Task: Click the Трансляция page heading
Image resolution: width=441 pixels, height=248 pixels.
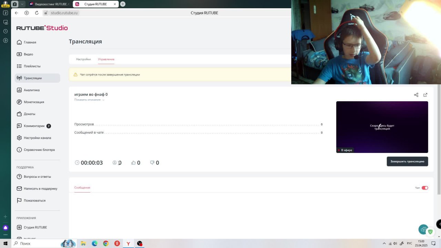Action: (85, 41)
